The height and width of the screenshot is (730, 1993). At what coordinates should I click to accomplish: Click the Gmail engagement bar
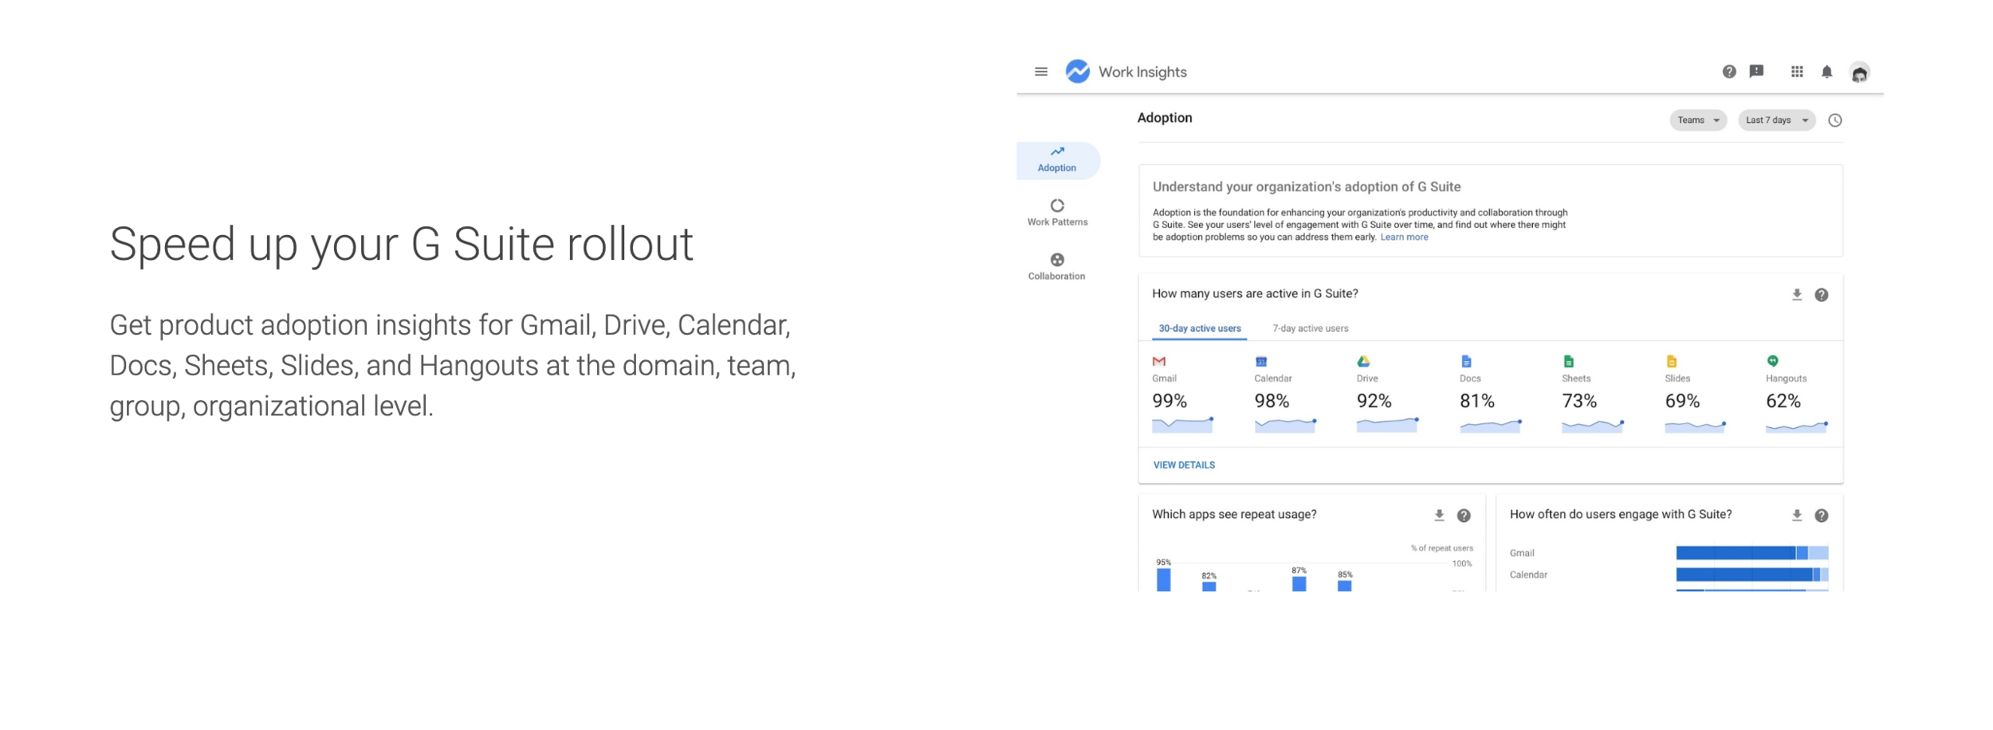pyautogui.click(x=1751, y=553)
